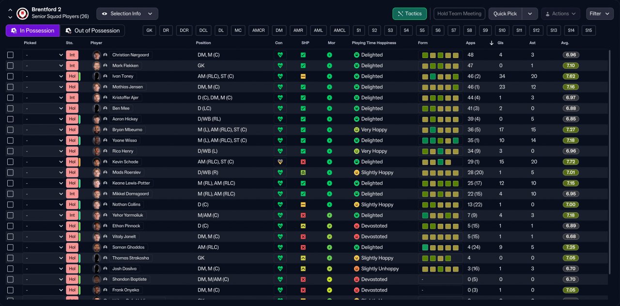The height and width of the screenshot is (306, 620).
Task: Click Ivan Toney's player portrait
Action: pos(97,76)
